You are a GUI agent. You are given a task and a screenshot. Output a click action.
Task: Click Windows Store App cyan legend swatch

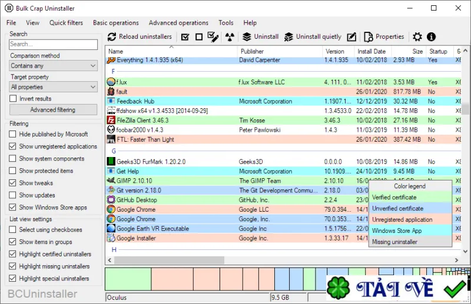410,230
